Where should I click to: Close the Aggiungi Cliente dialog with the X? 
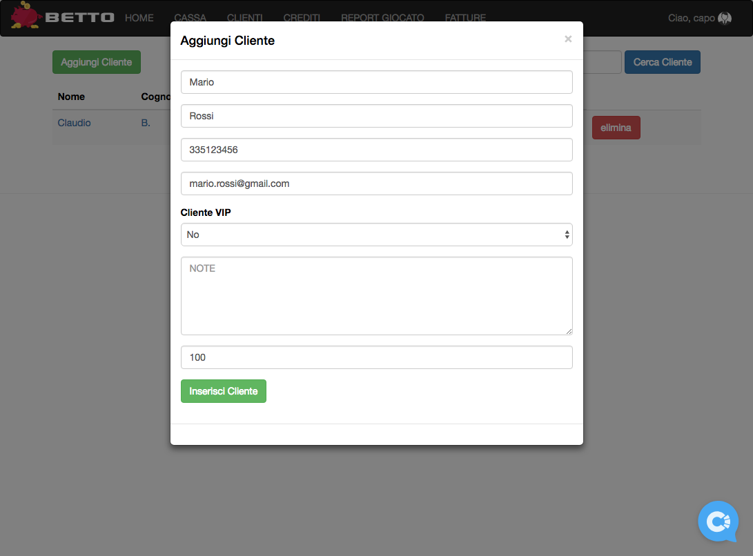(x=568, y=39)
